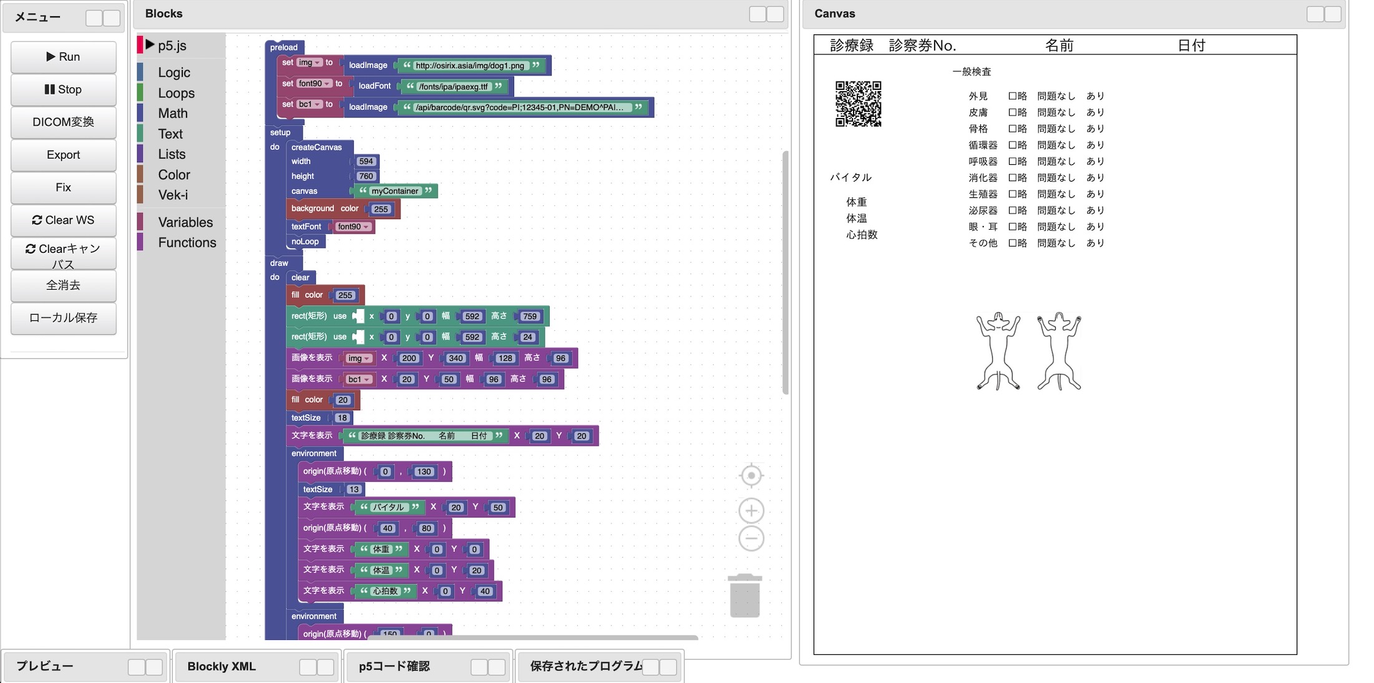Open the Blockly XML panel
Image resolution: width=1374 pixels, height=683 pixels.
click(222, 666)
